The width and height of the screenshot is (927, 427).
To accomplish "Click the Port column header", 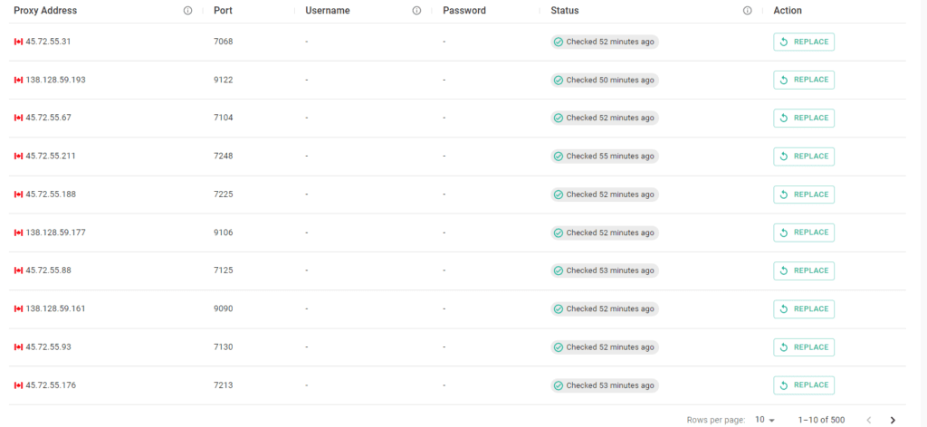I will coord(223,11).
